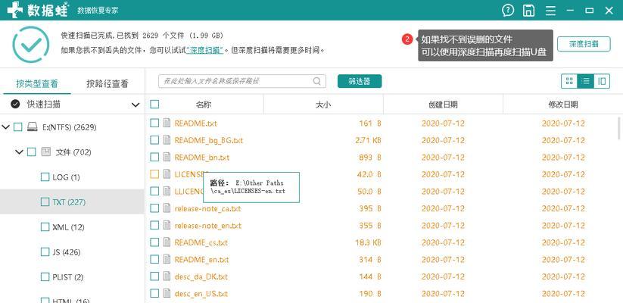Click the README_cs.txt file icon
The width and height of the screenshot is (623, 303).
click(167, 242)
